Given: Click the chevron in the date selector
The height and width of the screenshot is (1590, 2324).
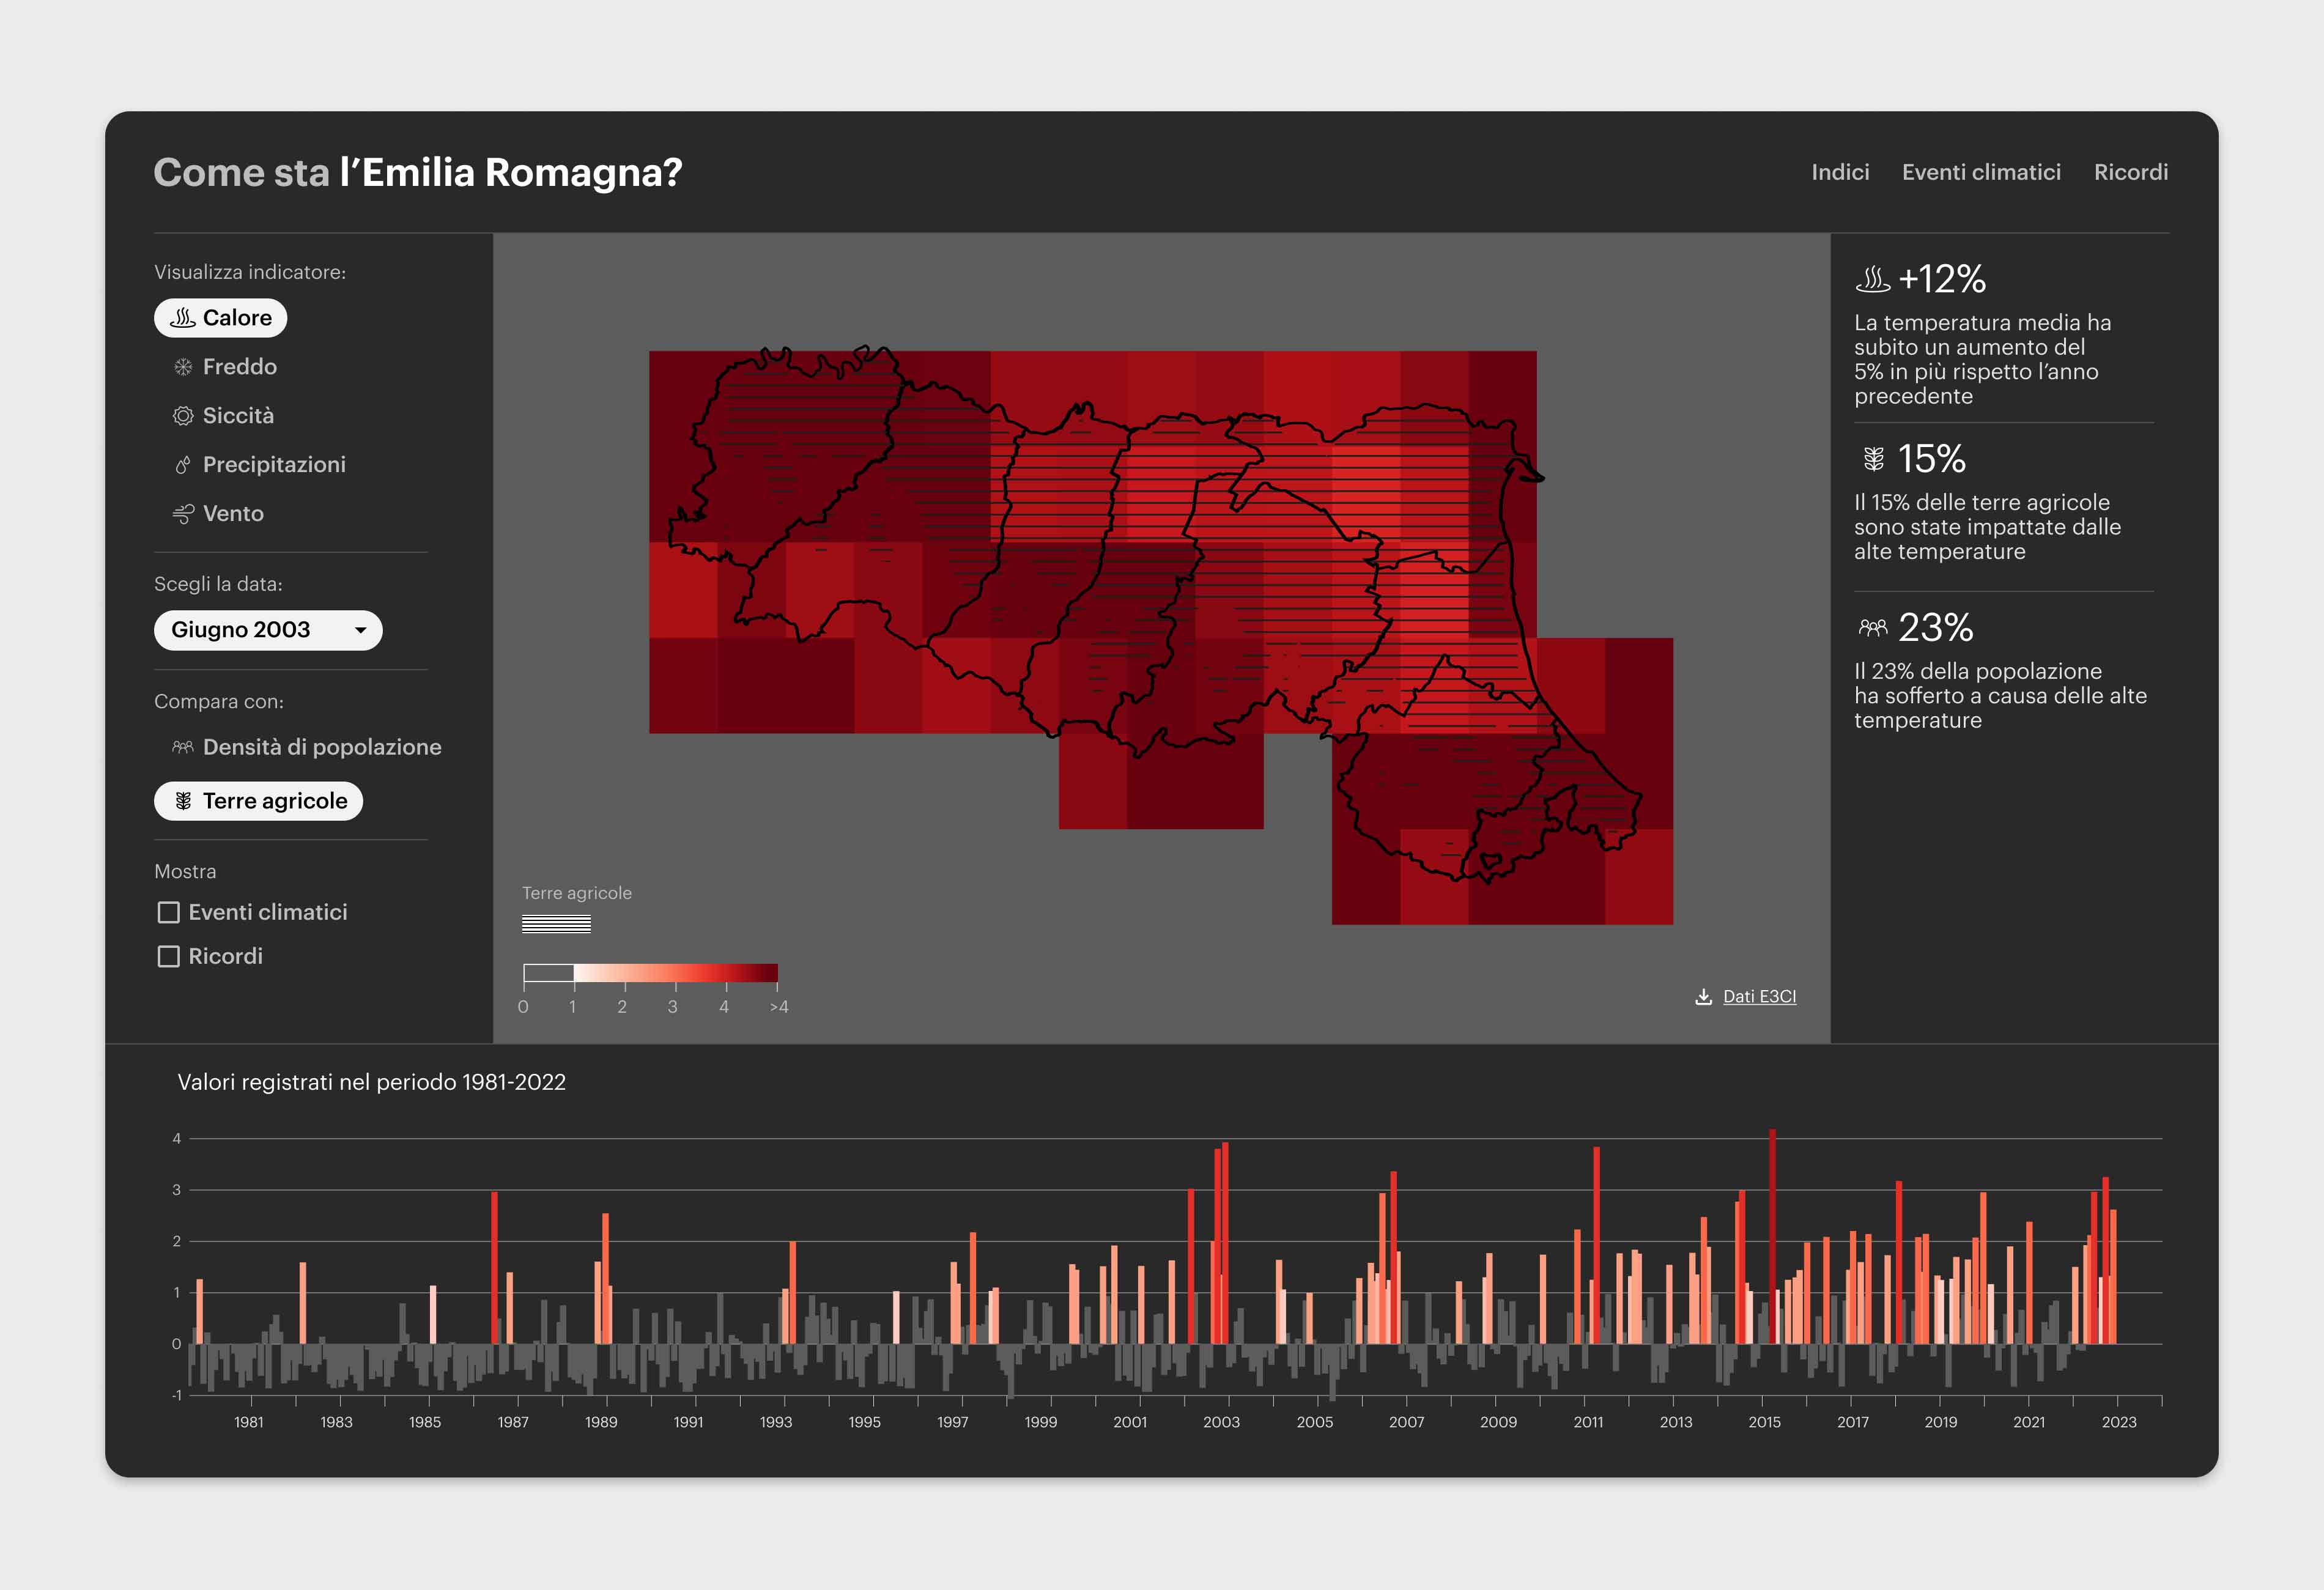Looking at the screenshot, I should pos(361,630).
